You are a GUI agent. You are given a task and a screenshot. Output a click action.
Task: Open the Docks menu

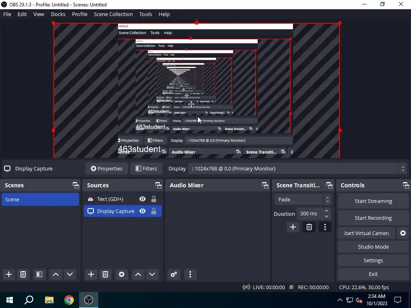pyautogui.click(x=58, y=14)
